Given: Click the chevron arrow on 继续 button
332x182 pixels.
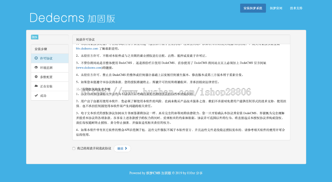Looking at the screenshot, I should tap(126, 148).
